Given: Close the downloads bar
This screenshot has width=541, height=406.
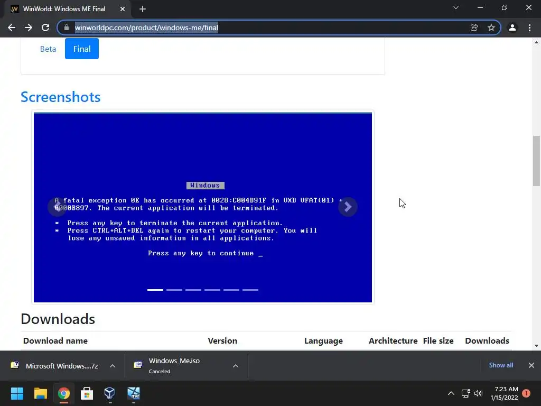Looking at the screenshot, I should coord(531,365).
